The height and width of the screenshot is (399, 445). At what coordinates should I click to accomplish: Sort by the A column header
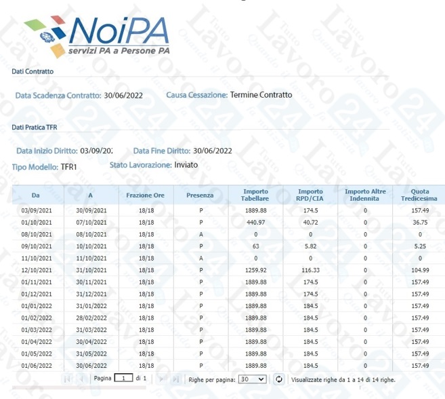pyautogui.click(x=91, y=195)
